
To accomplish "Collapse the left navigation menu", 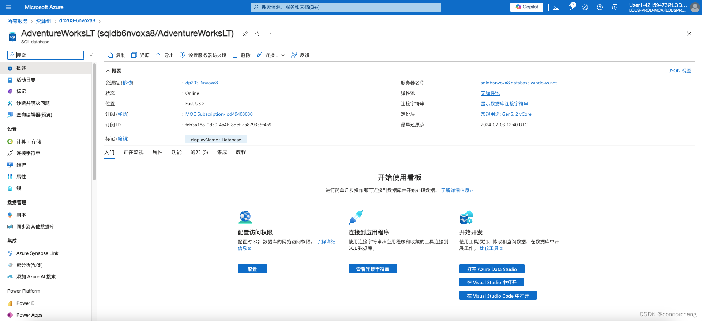I will (91, 55).
